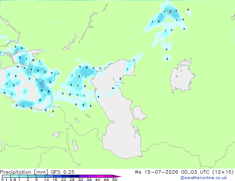The image size is (235, 181).
Task: Click the '40' legend scale label
Action: click(97, 180)
